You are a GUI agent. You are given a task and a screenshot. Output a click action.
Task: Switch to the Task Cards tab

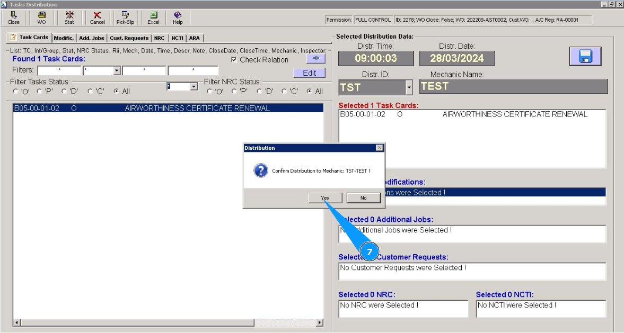pyautogui.click(x=30, y=38)
